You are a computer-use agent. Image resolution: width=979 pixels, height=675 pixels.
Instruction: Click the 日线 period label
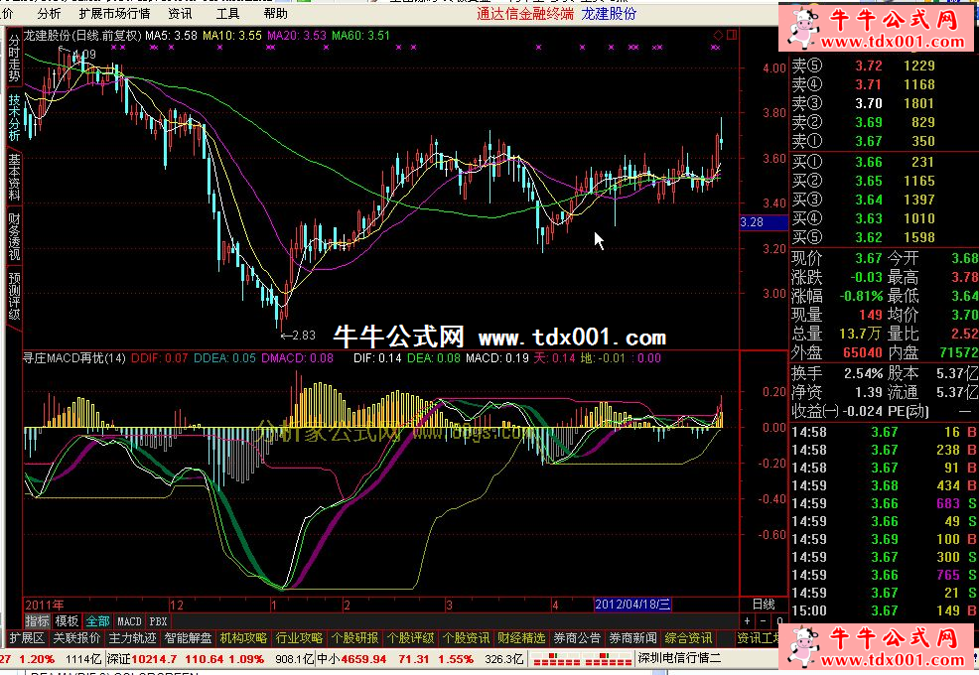(x=763, y=604)
